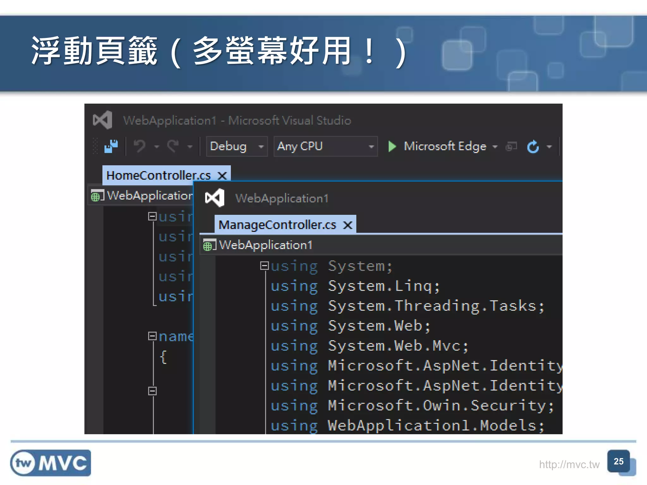Open the Undo history dropdown arrow
This screenshot has width=647, height=485.
(157, 147)
